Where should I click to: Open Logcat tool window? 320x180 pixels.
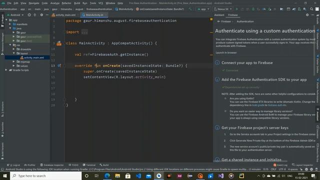pos(13,165)
